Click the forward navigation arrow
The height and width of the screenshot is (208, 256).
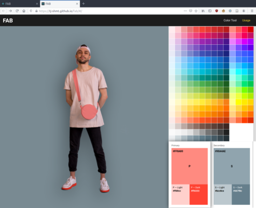point(10,11)
